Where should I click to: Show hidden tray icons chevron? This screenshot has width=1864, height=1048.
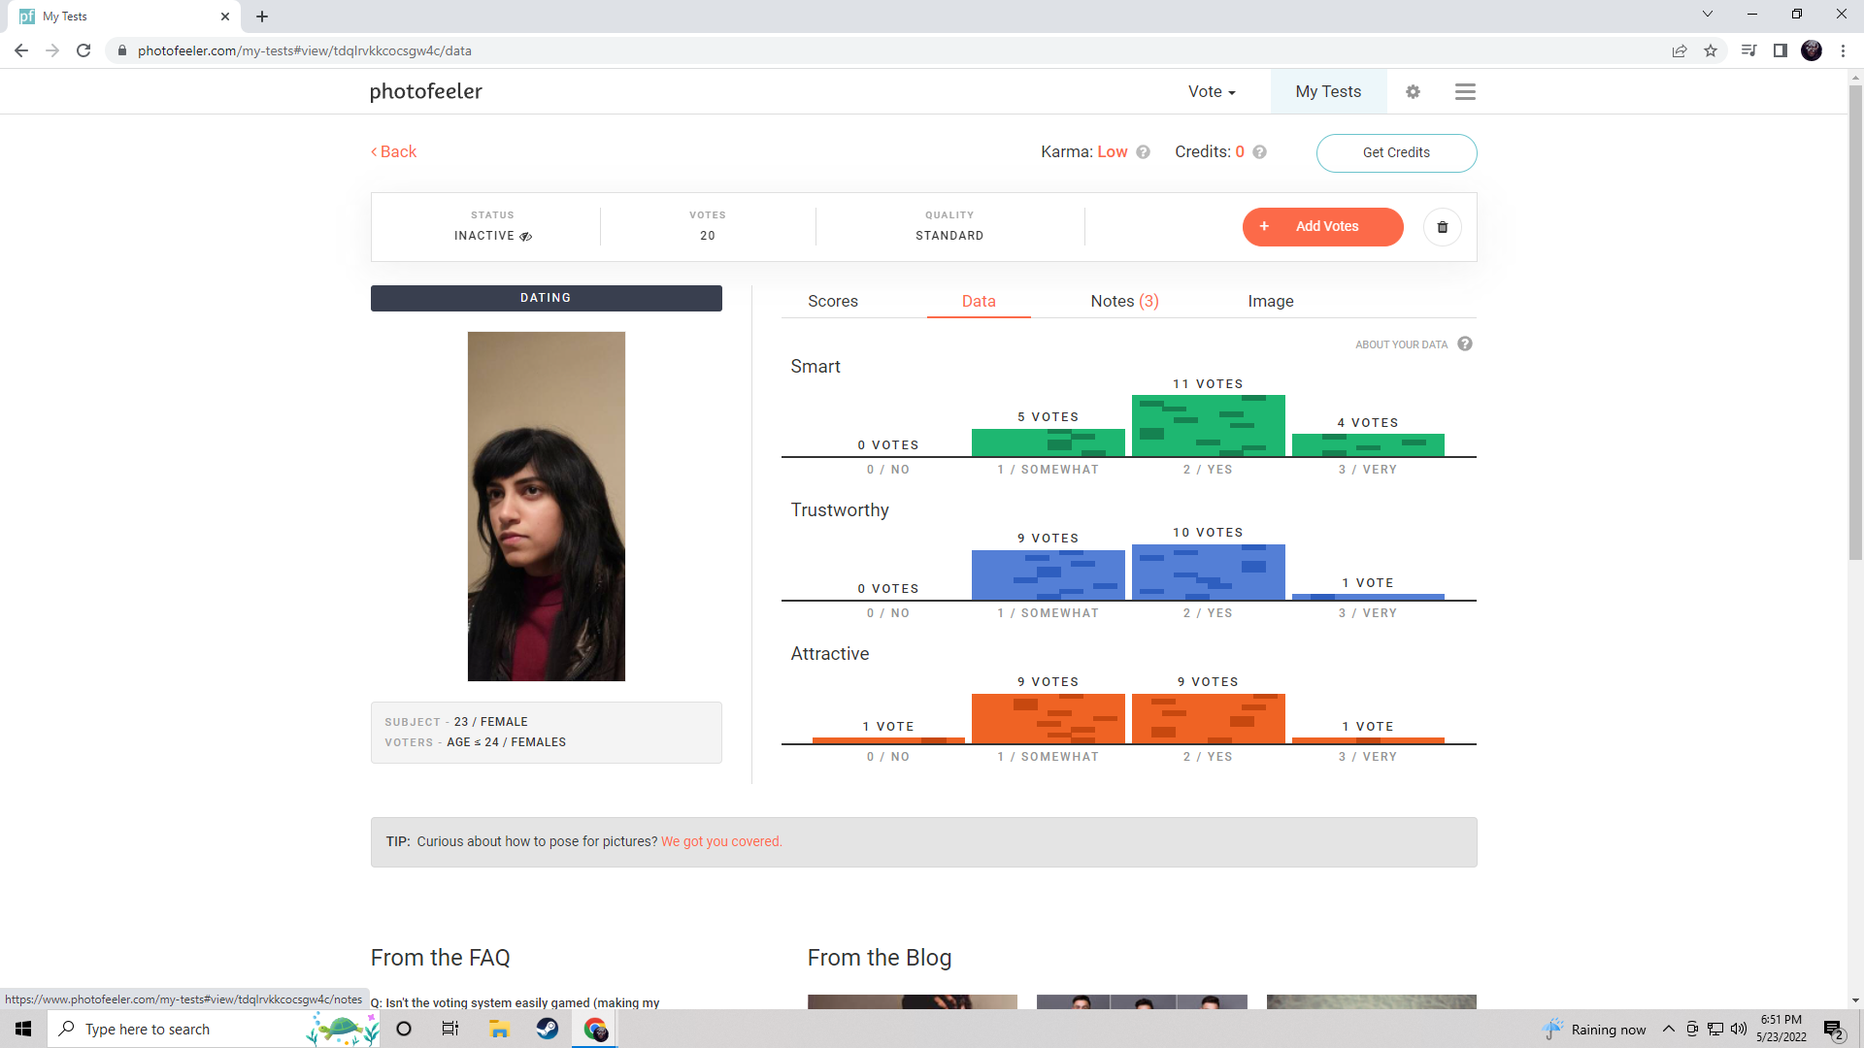point(1668,1030)
